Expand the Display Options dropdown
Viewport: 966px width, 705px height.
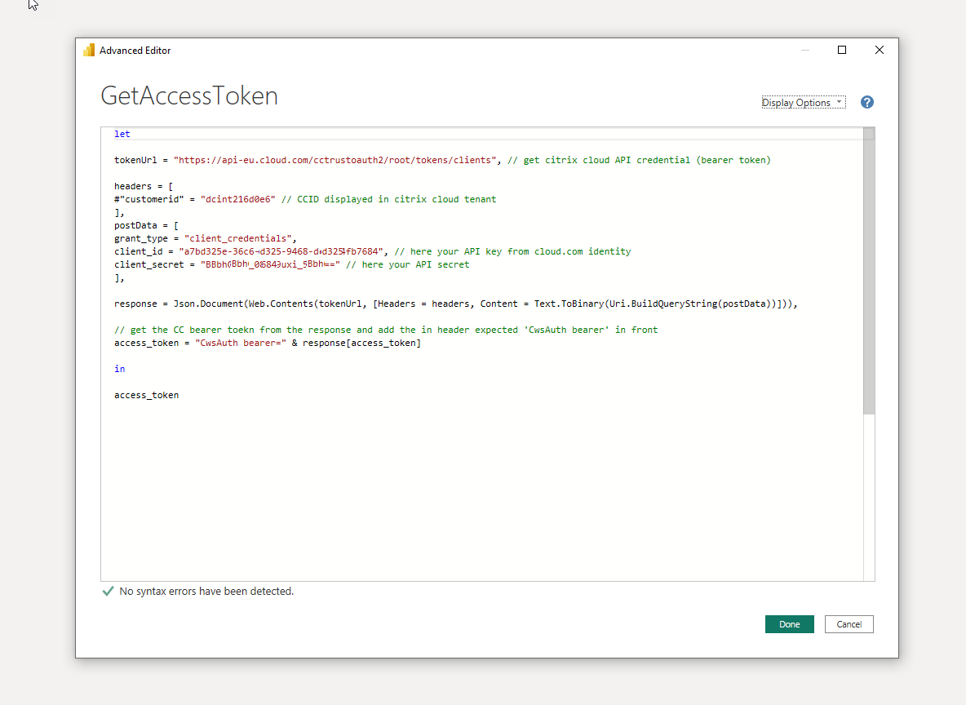coord(804,102)
